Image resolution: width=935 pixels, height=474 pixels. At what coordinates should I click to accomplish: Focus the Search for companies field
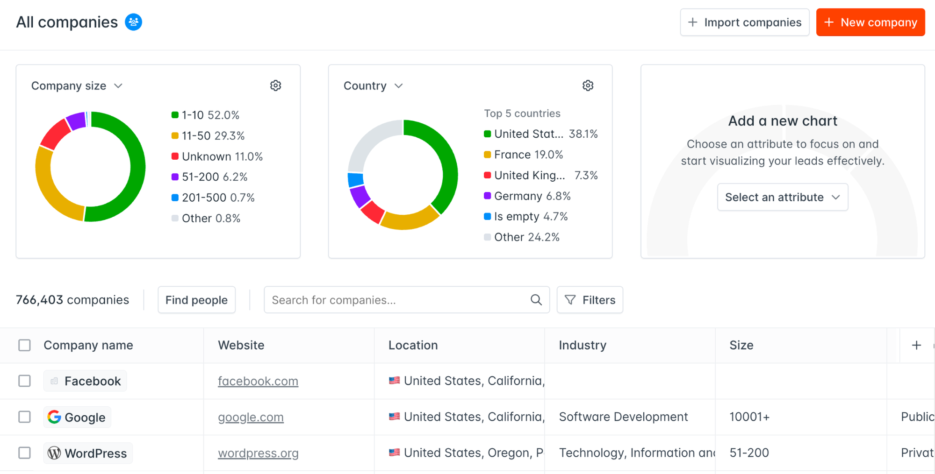click(x=397, y=300)
